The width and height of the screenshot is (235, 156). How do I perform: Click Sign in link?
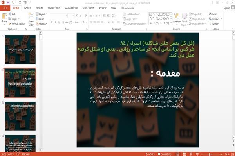click(226, 8)
